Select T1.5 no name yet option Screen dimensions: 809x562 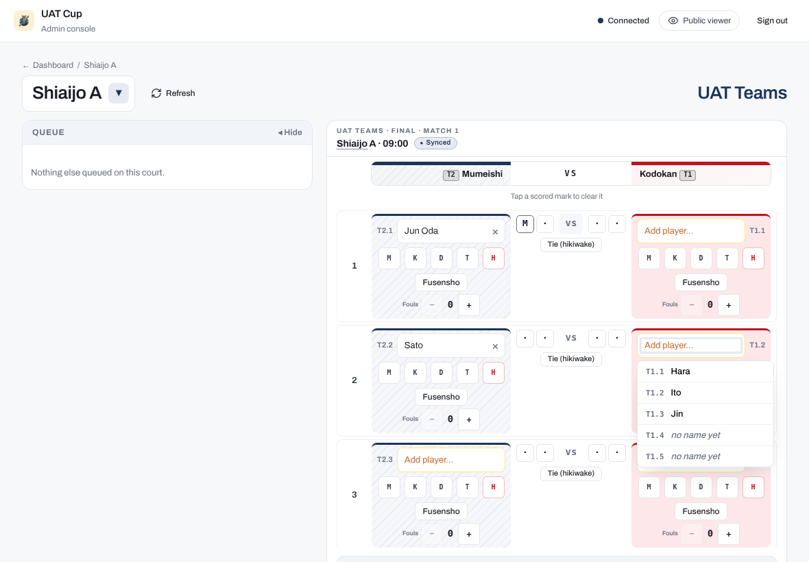pyautogui.click(x=705, y=456)
